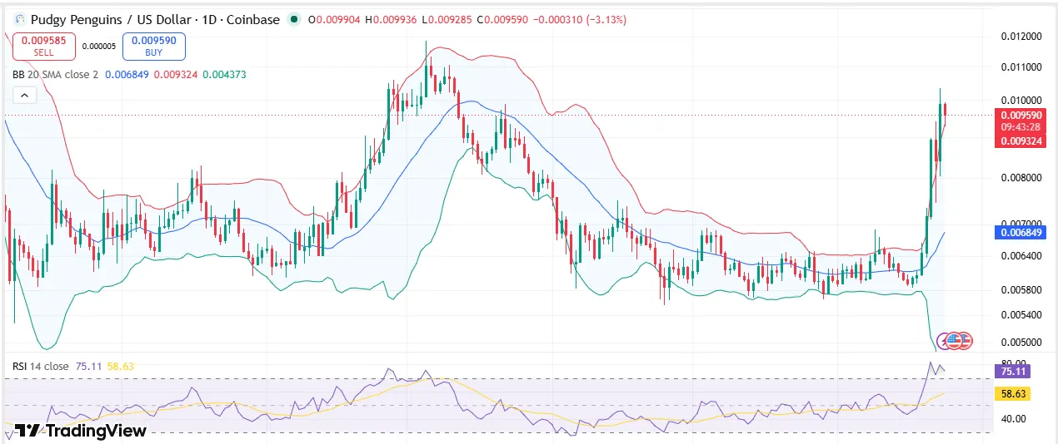The image size is (1058, 444).
Task: Open the TradingView logo link
Action: [81, 430]
